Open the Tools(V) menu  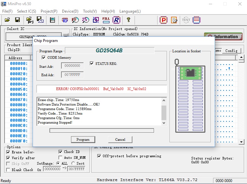point(90,11)
